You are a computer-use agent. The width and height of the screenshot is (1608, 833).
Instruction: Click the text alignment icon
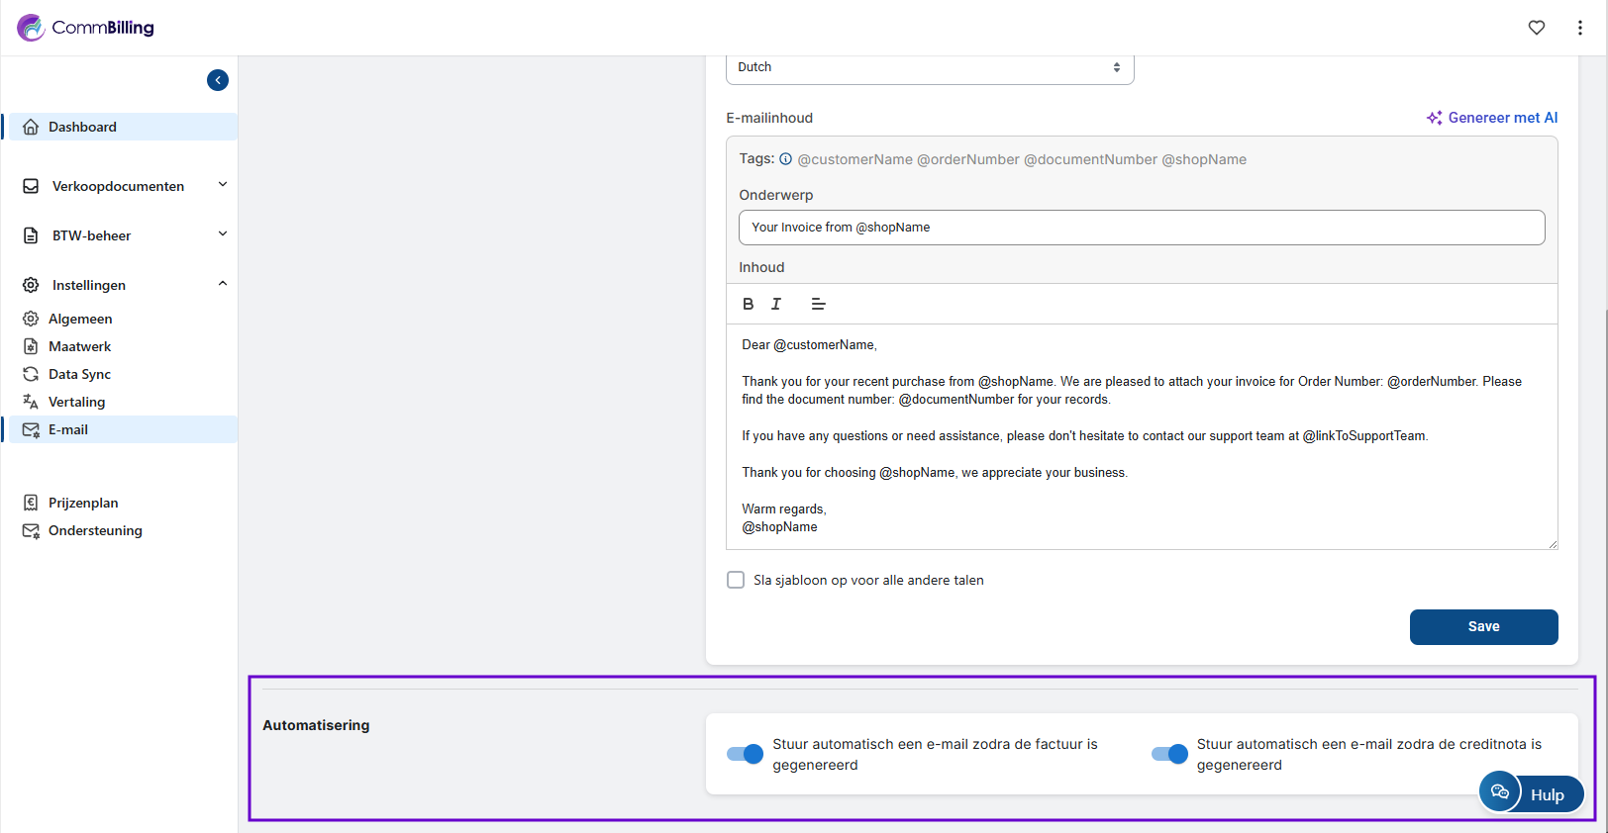(818, 304)
